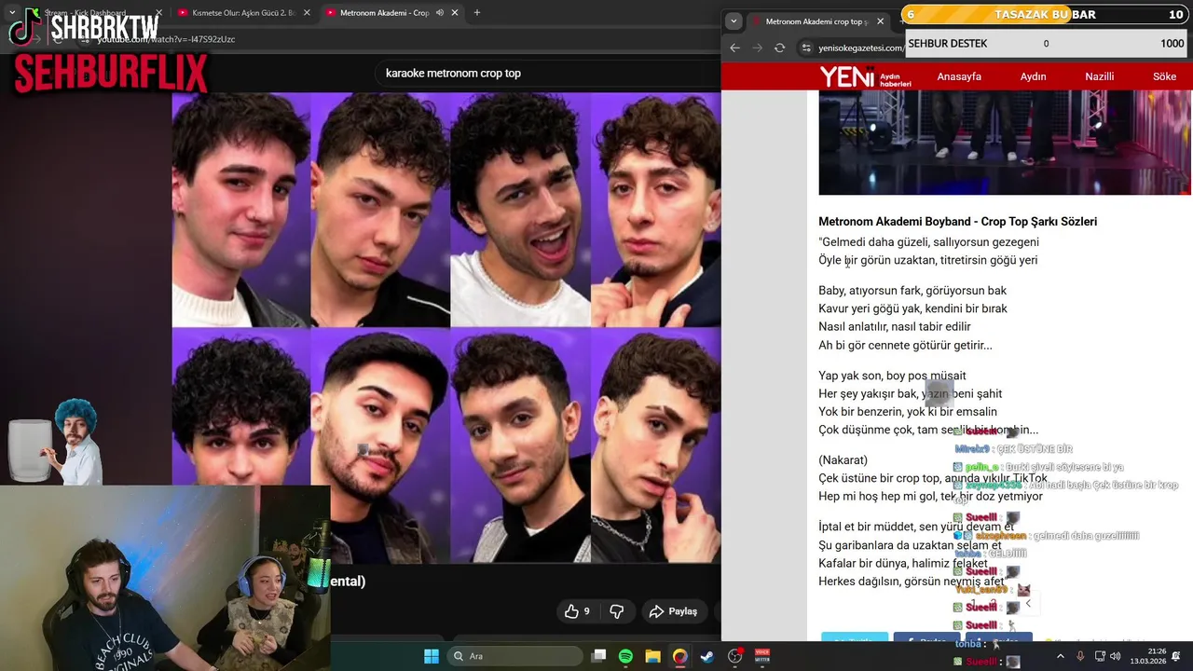Image resolution: width=1193 pixels, height=671 pixels.
Task: Open the volume control in system tray
Action: coord(1116,656)
